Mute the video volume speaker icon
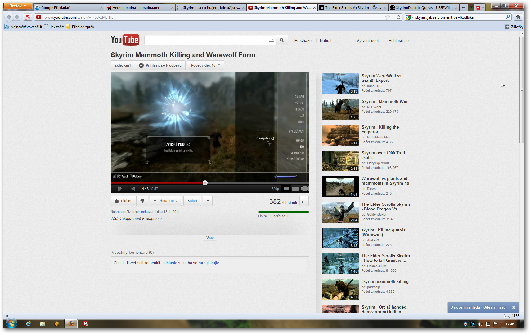Viewport: 530px width, 334px height. click(x=133, y=189)
